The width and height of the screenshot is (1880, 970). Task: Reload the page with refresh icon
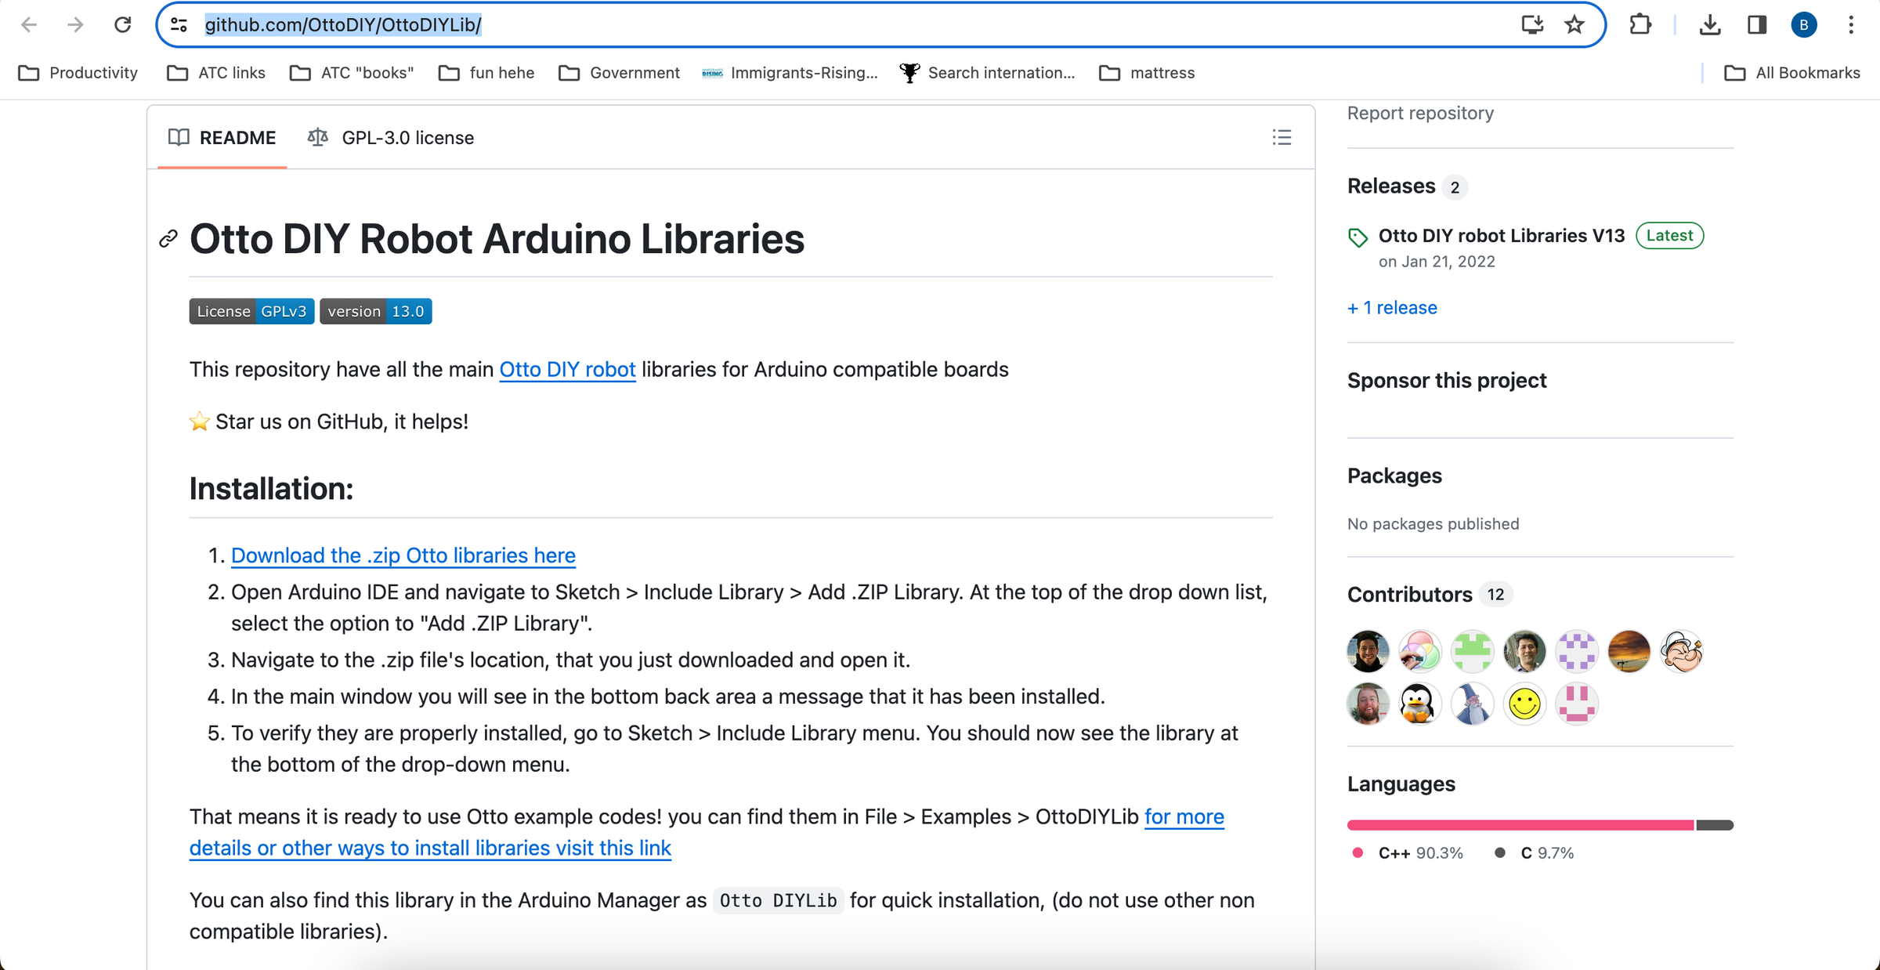pos(123,25)
